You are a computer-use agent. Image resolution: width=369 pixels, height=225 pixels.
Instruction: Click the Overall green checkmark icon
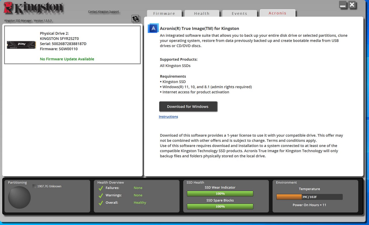101,203
